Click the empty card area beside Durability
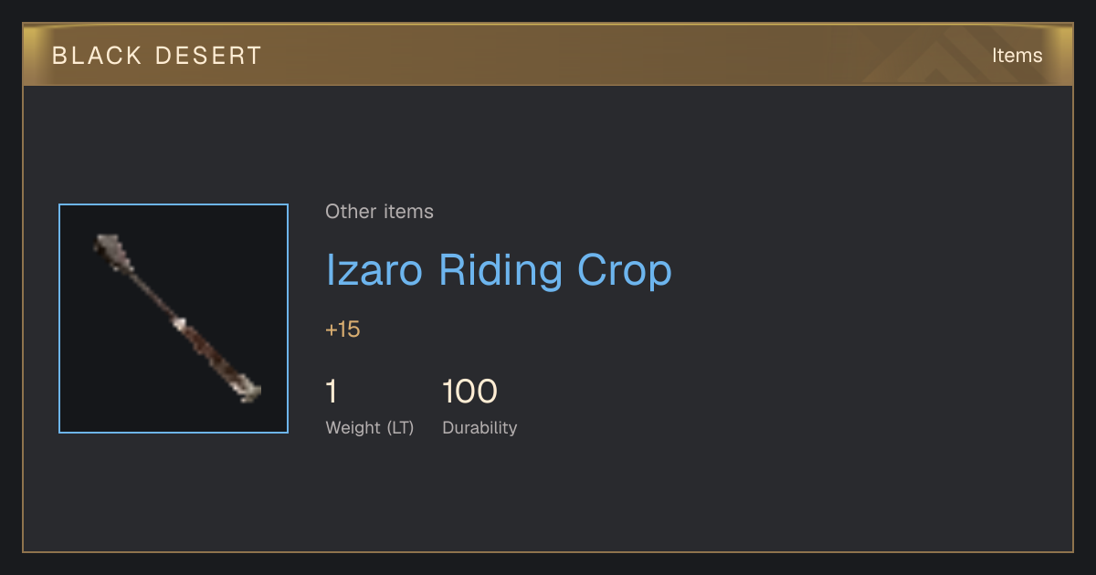This screenshot has height=575, width=1096. click(776, 411)
